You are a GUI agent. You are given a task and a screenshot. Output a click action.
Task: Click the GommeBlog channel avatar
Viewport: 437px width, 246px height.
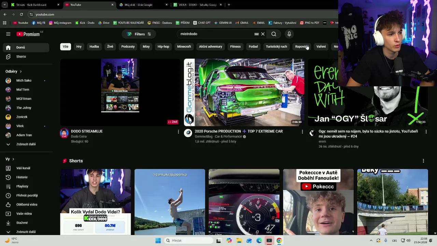click(188, 133)
